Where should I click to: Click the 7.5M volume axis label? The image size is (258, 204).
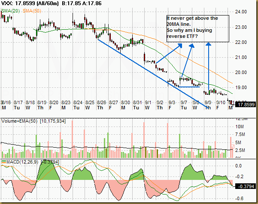point(240,135)
